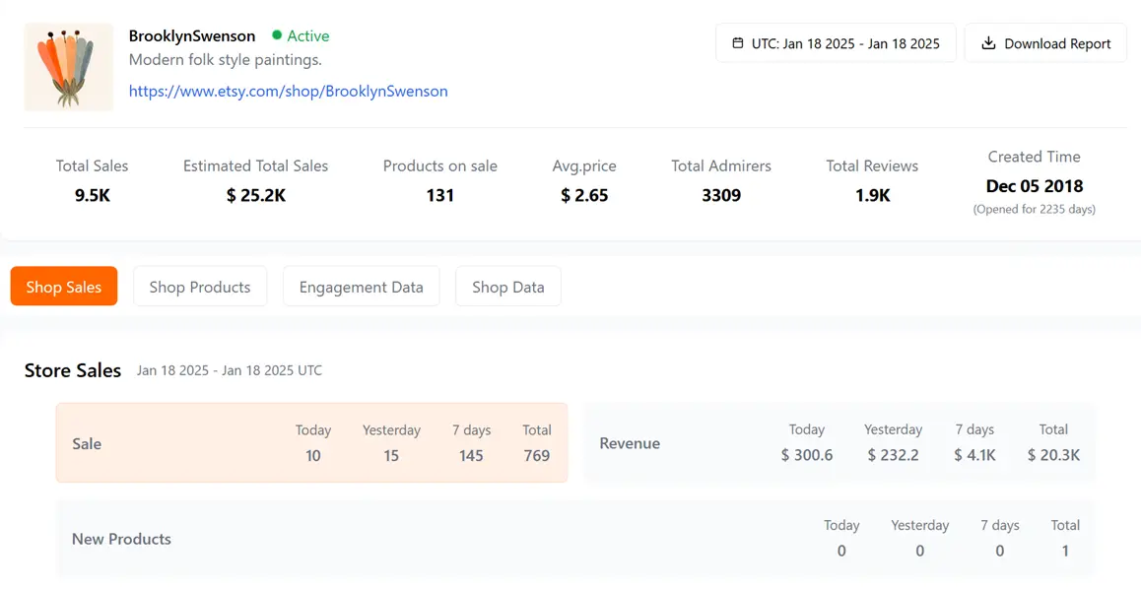
Task: Click the download icon on Download Report button
Action: [987, 42]
